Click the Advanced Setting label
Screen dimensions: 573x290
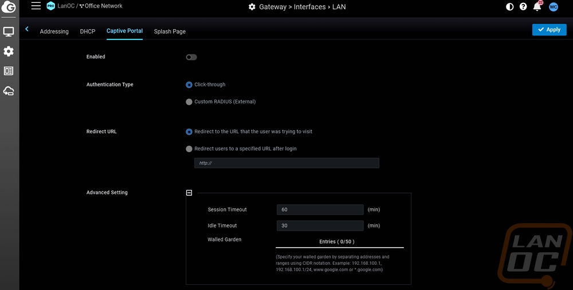coord(107,193)
